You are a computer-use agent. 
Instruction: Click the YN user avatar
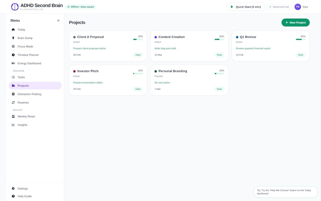(x=298, y=7)
